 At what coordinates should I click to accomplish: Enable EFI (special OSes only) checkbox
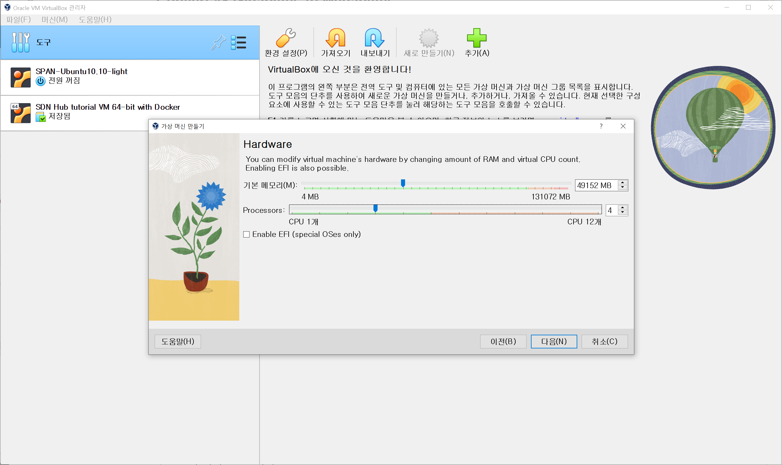pyautogui.click(x=246, y=234)
